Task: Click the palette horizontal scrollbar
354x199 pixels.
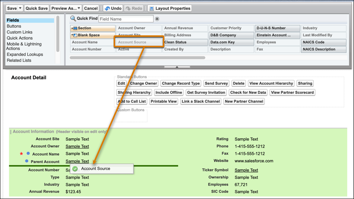Action: (138, 58)
